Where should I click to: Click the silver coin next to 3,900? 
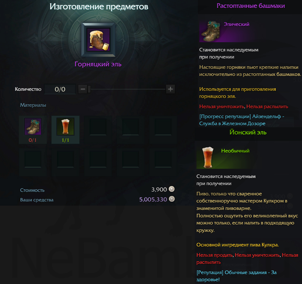click(172, 189)
